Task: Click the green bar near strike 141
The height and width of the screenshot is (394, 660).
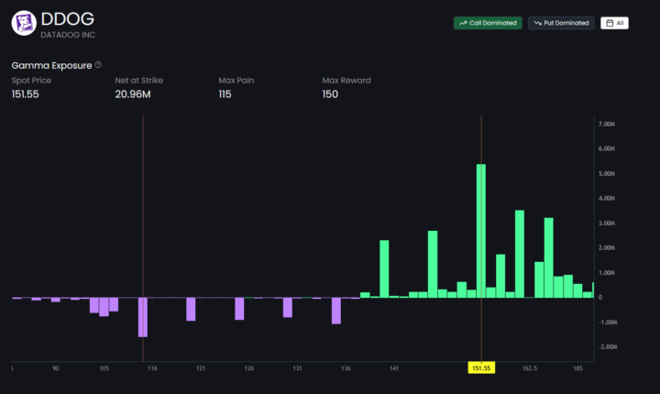Action: (x=384, y=268)
